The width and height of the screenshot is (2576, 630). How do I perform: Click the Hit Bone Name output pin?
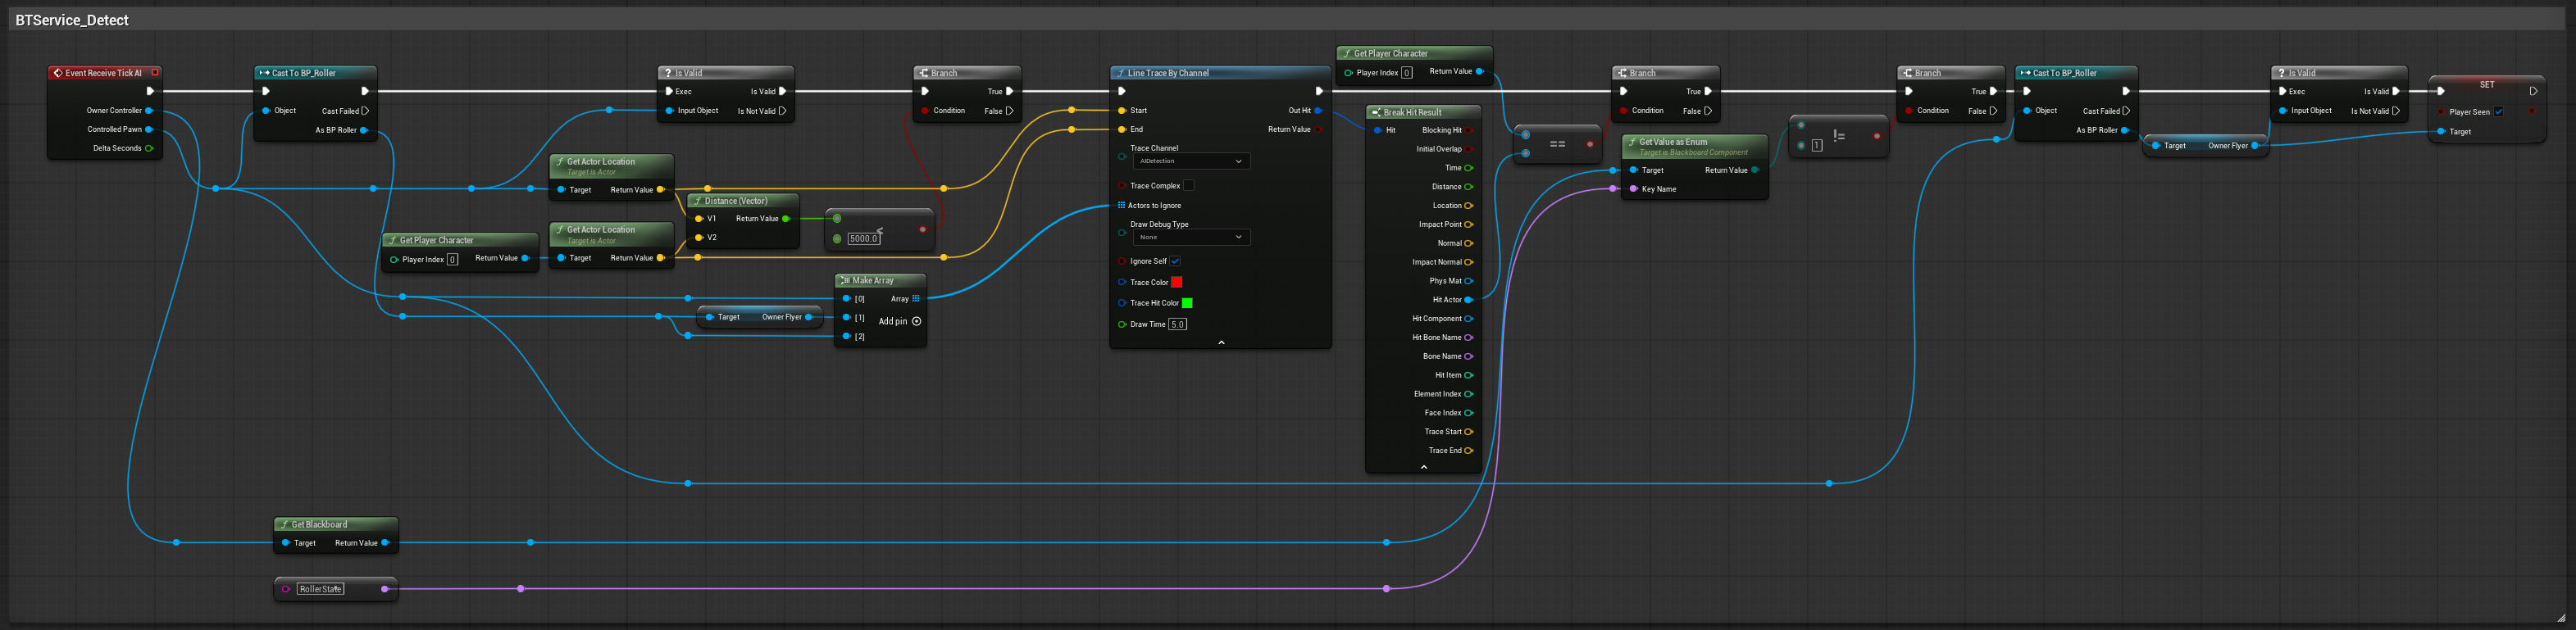click(x=1469, y=338)
